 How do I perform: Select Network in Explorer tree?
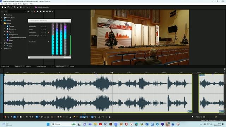click(x=8, y=49)
